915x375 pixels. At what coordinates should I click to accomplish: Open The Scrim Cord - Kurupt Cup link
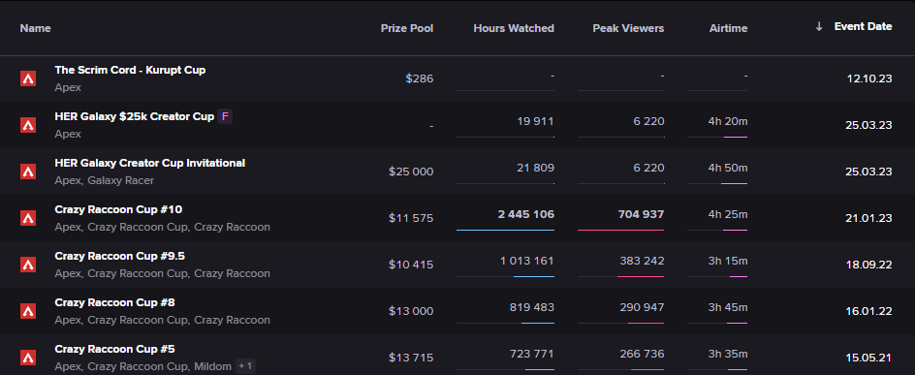tap(130, 70)
